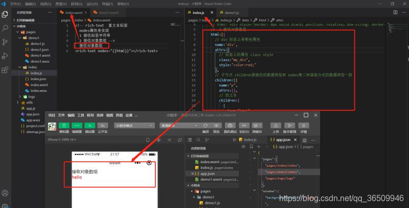Click the DevTools editor search icon
This screenshot has width=409, height=208.
click(x=198, y=140)
